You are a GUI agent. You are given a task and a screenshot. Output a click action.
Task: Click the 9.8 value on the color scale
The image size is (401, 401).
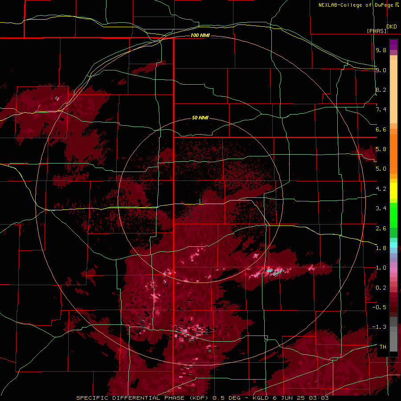(x=381, y=50)
